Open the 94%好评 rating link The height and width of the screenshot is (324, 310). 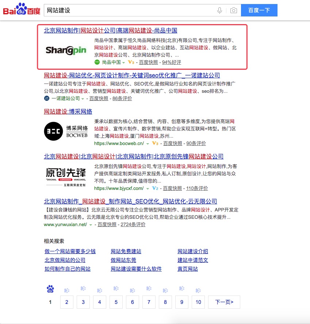172,62
